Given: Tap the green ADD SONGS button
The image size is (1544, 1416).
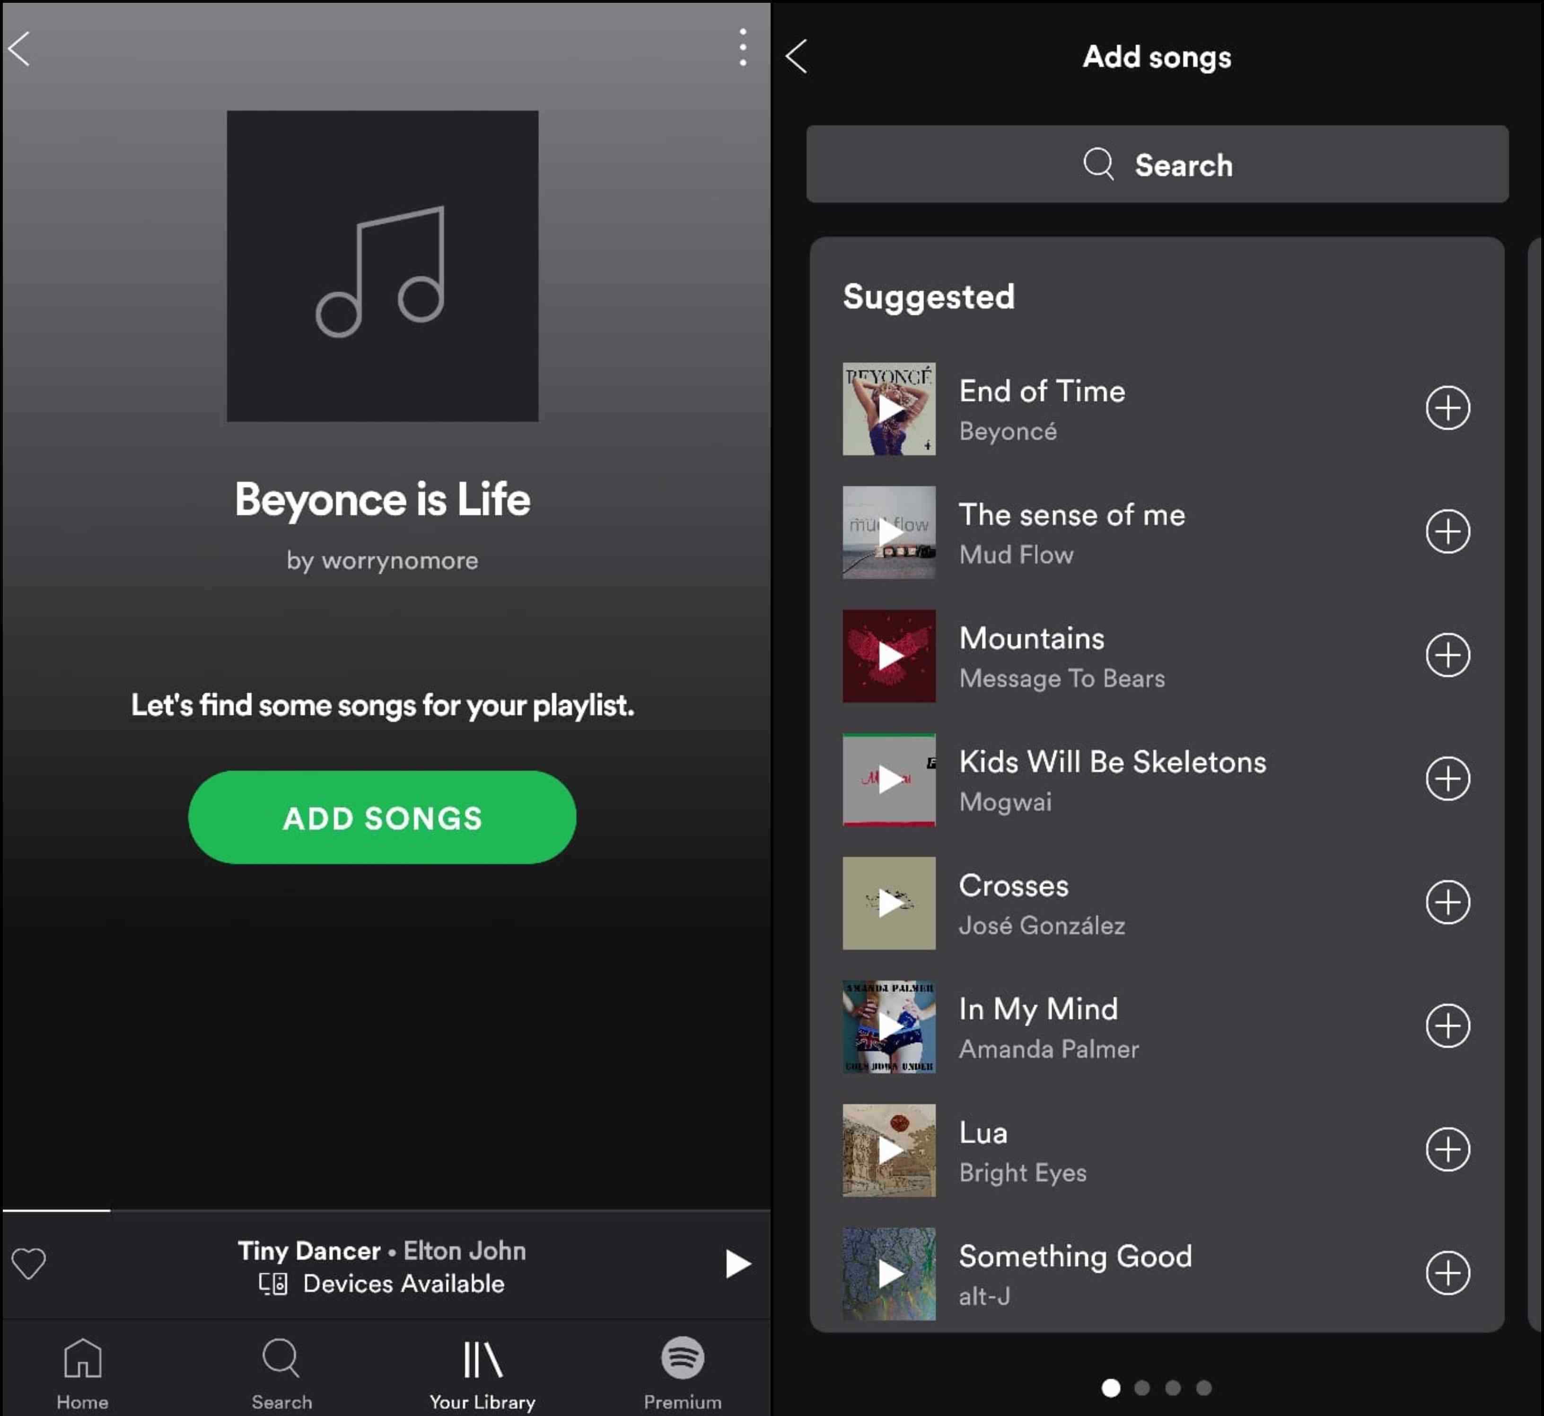Looking at the screenshot, I should pos(382,817).
